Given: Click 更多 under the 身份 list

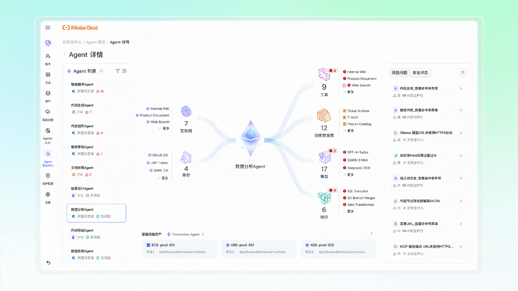Looking at the screenshot, I should point(165,178).
